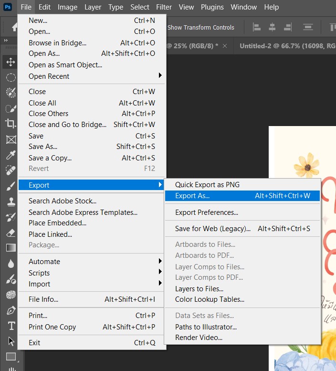
Task: Pick the Eyedropper tool
Action: [x=10, y=155]
